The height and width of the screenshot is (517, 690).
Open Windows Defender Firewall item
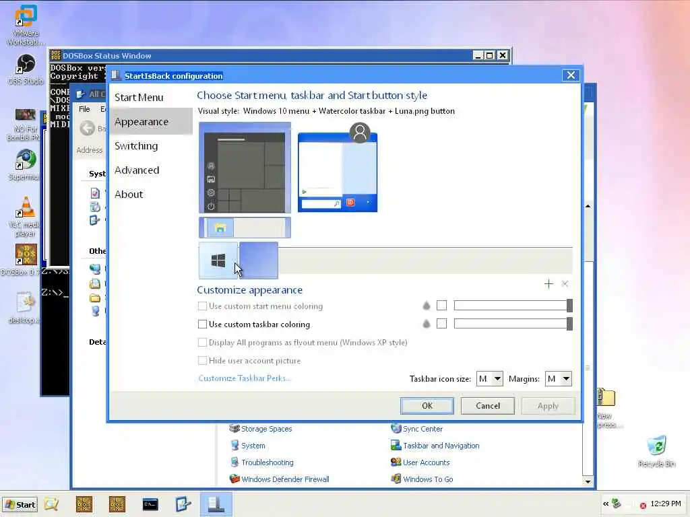click(285, 479)
